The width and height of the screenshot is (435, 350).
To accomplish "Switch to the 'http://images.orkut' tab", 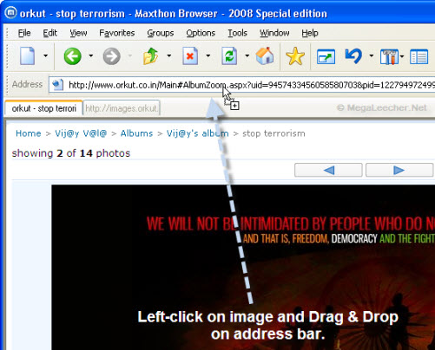I will tap(122, 108).
